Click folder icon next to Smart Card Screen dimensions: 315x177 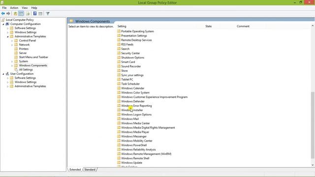coord(119,62)
